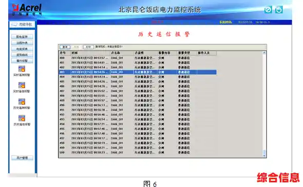Click the 查询 query button

click(x=65, y=47)
